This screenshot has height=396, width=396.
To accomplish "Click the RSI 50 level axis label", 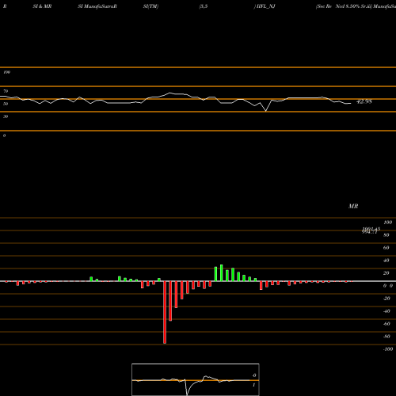I will 6,104.
